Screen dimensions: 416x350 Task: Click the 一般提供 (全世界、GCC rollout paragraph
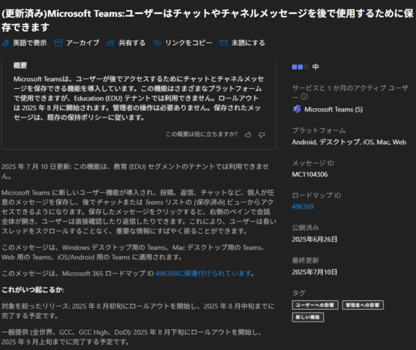click(132, 337)
